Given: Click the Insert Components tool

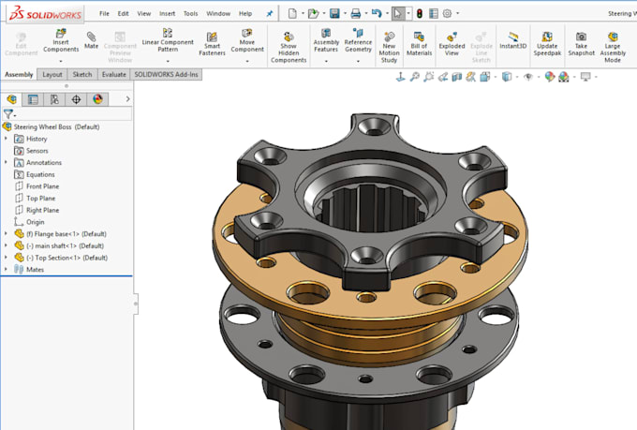Looking at the screenshot, I should click(x=61, y=40).
